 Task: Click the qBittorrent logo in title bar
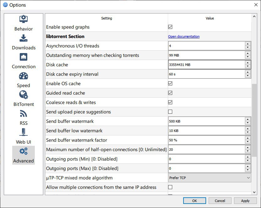pos(5,5)
